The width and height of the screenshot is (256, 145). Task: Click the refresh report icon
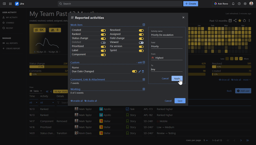[244, 21]
